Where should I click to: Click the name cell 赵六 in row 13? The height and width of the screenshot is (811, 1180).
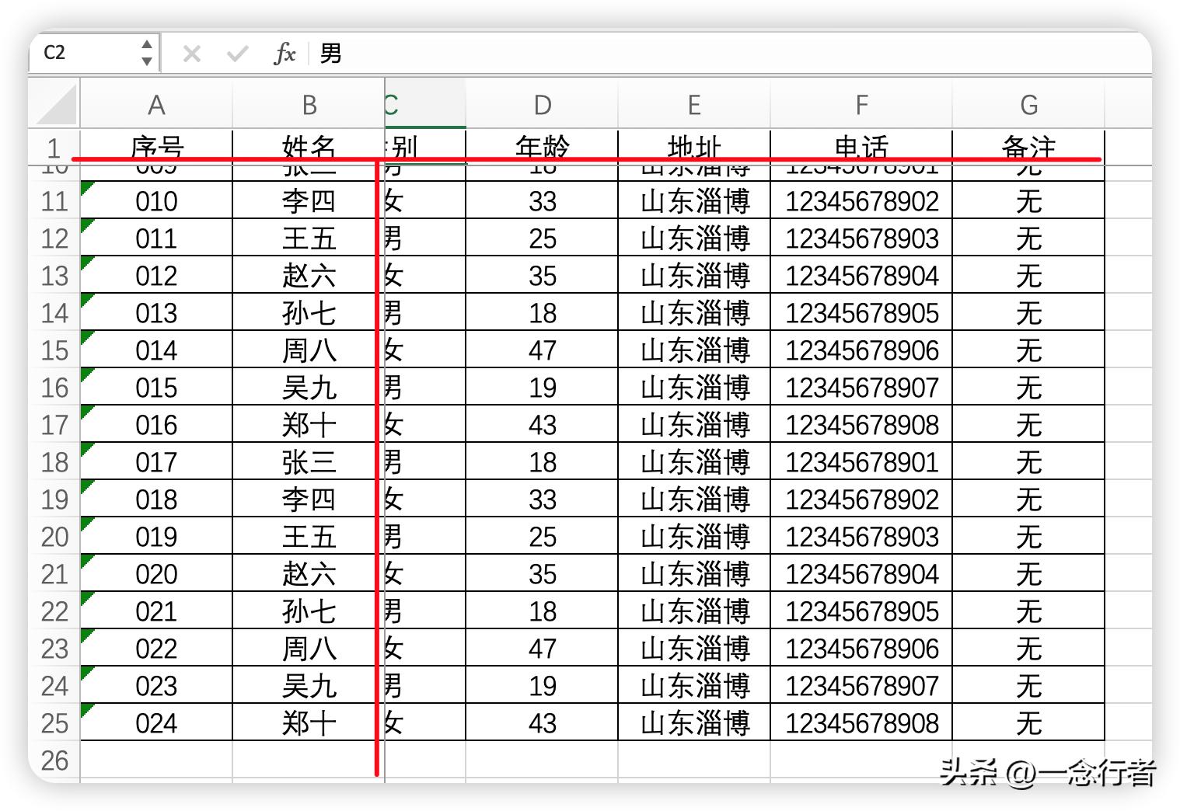pyautogui.click(x=309, y=276)
